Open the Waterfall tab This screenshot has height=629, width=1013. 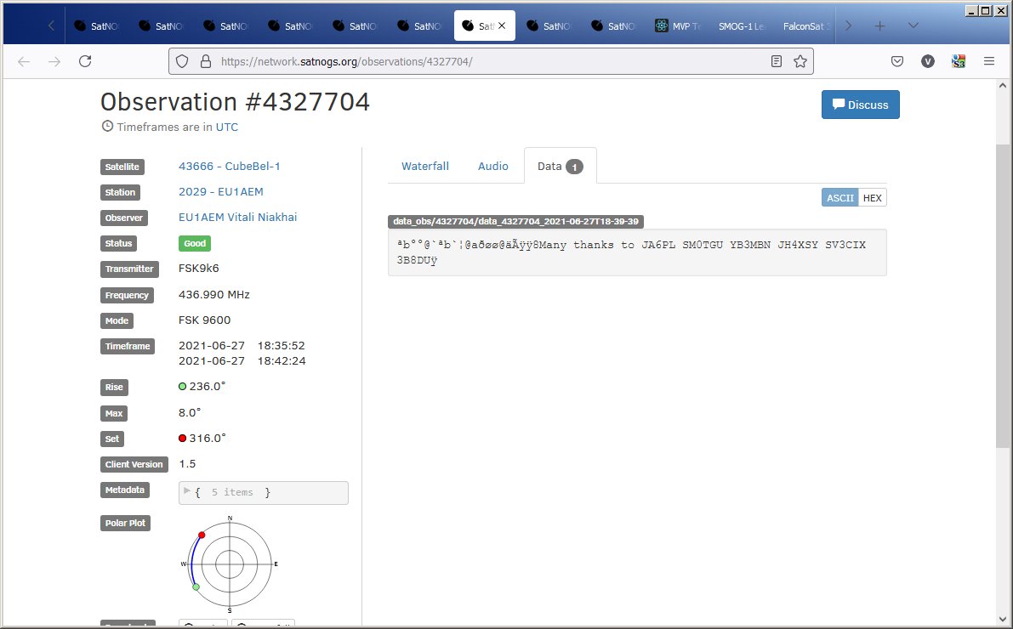pos(425,166)
